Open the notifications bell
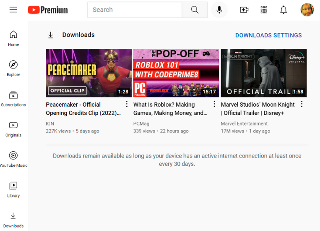Screen dimensions: 320x231 coord(284,10)
